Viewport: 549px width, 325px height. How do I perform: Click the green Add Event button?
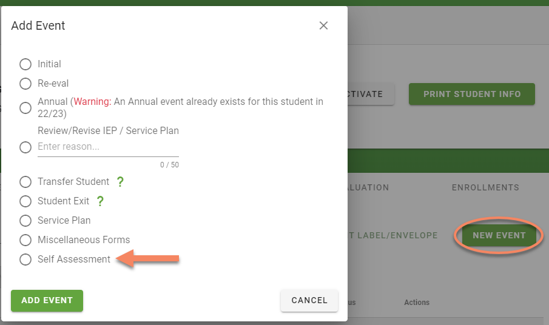47,301
